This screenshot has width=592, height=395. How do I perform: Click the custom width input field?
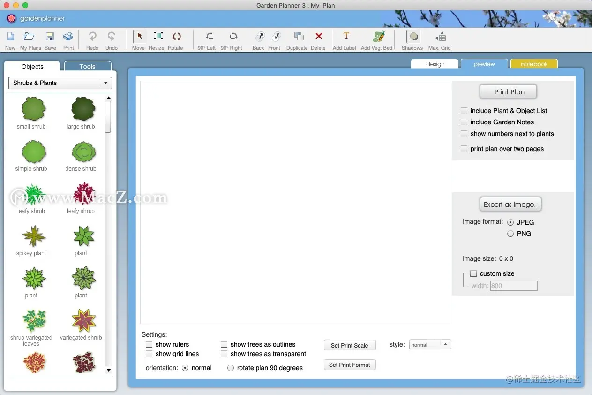pyautogui.click(x=514, y=286)
